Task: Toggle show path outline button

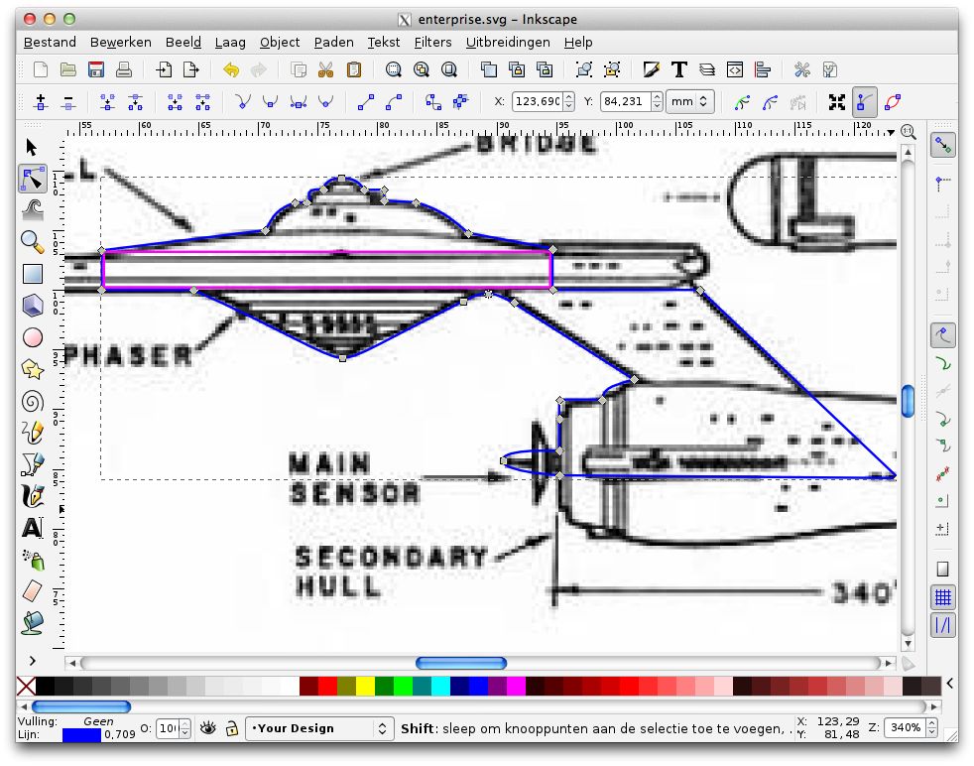Action: [x=893, y=102]
